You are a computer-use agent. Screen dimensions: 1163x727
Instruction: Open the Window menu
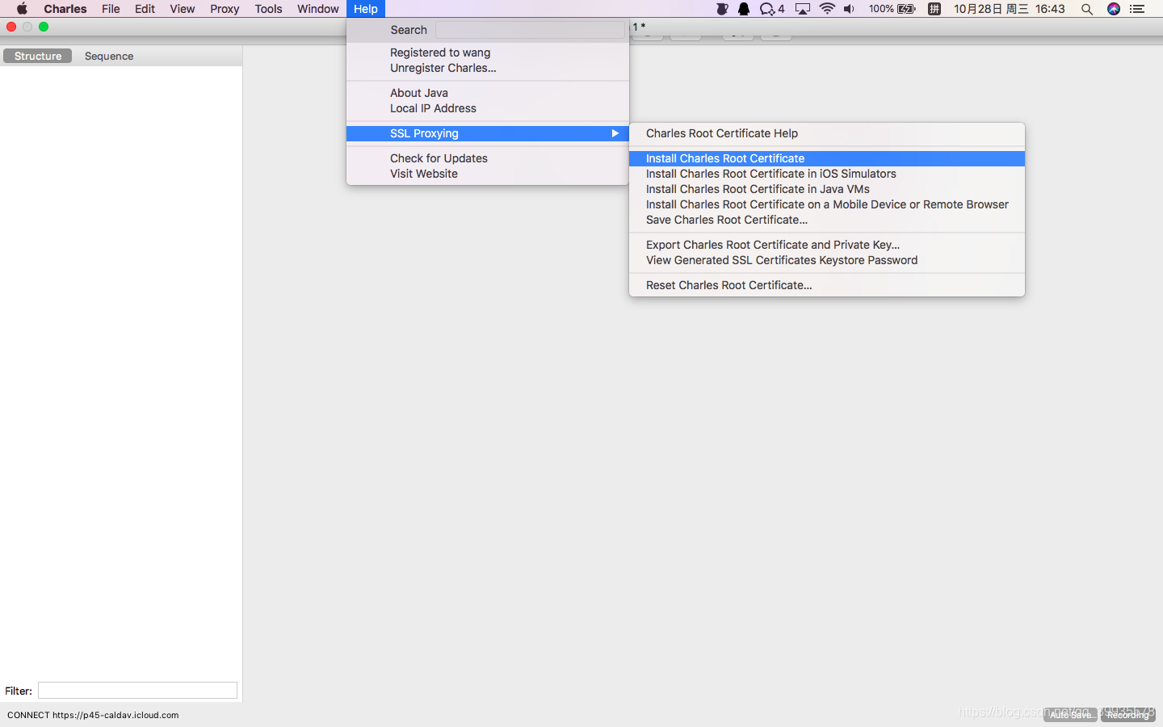(x=317, y=9)
